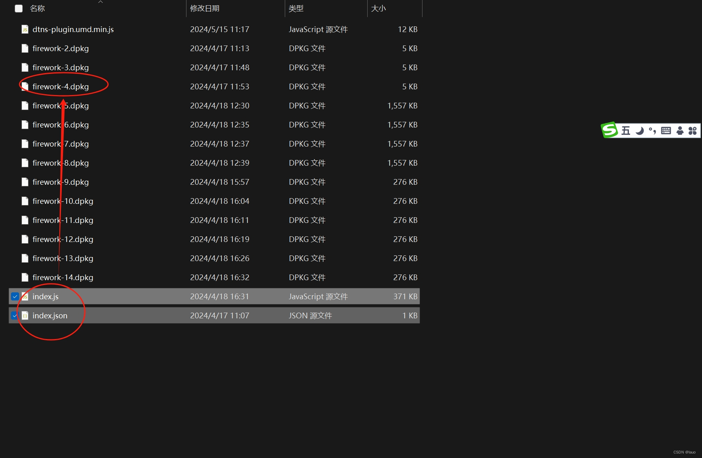Click the firework-11.dpkg file icon

point(25,220)
